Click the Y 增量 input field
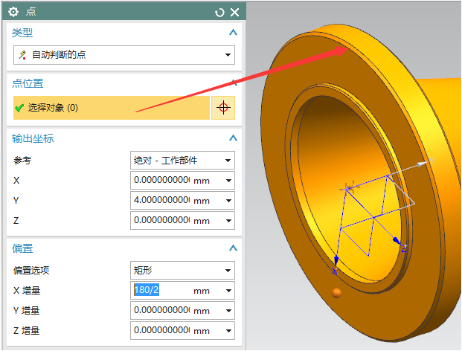The height and width of the screenshot is (351, 462). (x=161, y=311)
